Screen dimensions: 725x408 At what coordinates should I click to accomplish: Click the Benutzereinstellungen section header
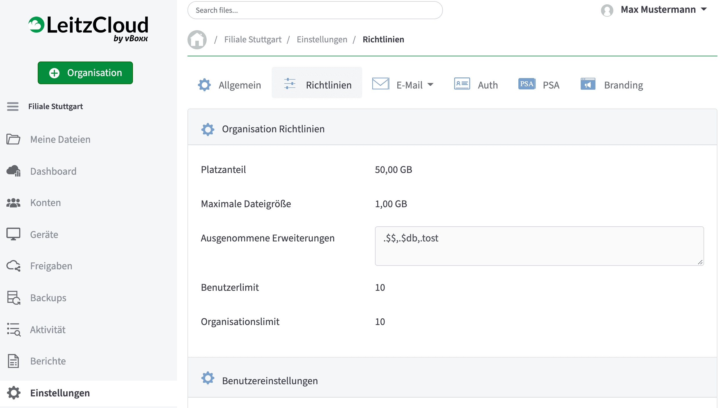click(x=452, y=377)
